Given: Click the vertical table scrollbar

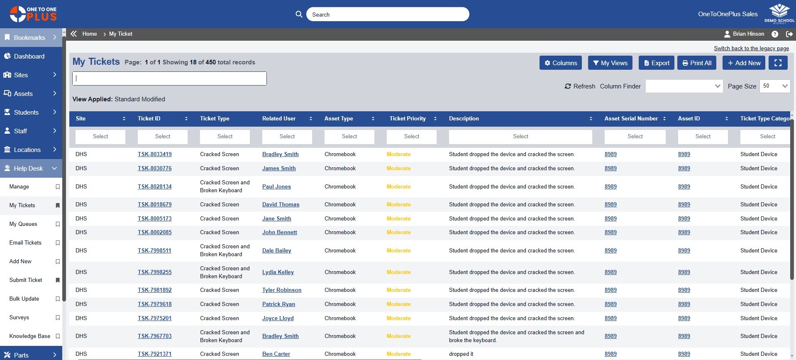Looking at the screenshot, I should 792,199.
